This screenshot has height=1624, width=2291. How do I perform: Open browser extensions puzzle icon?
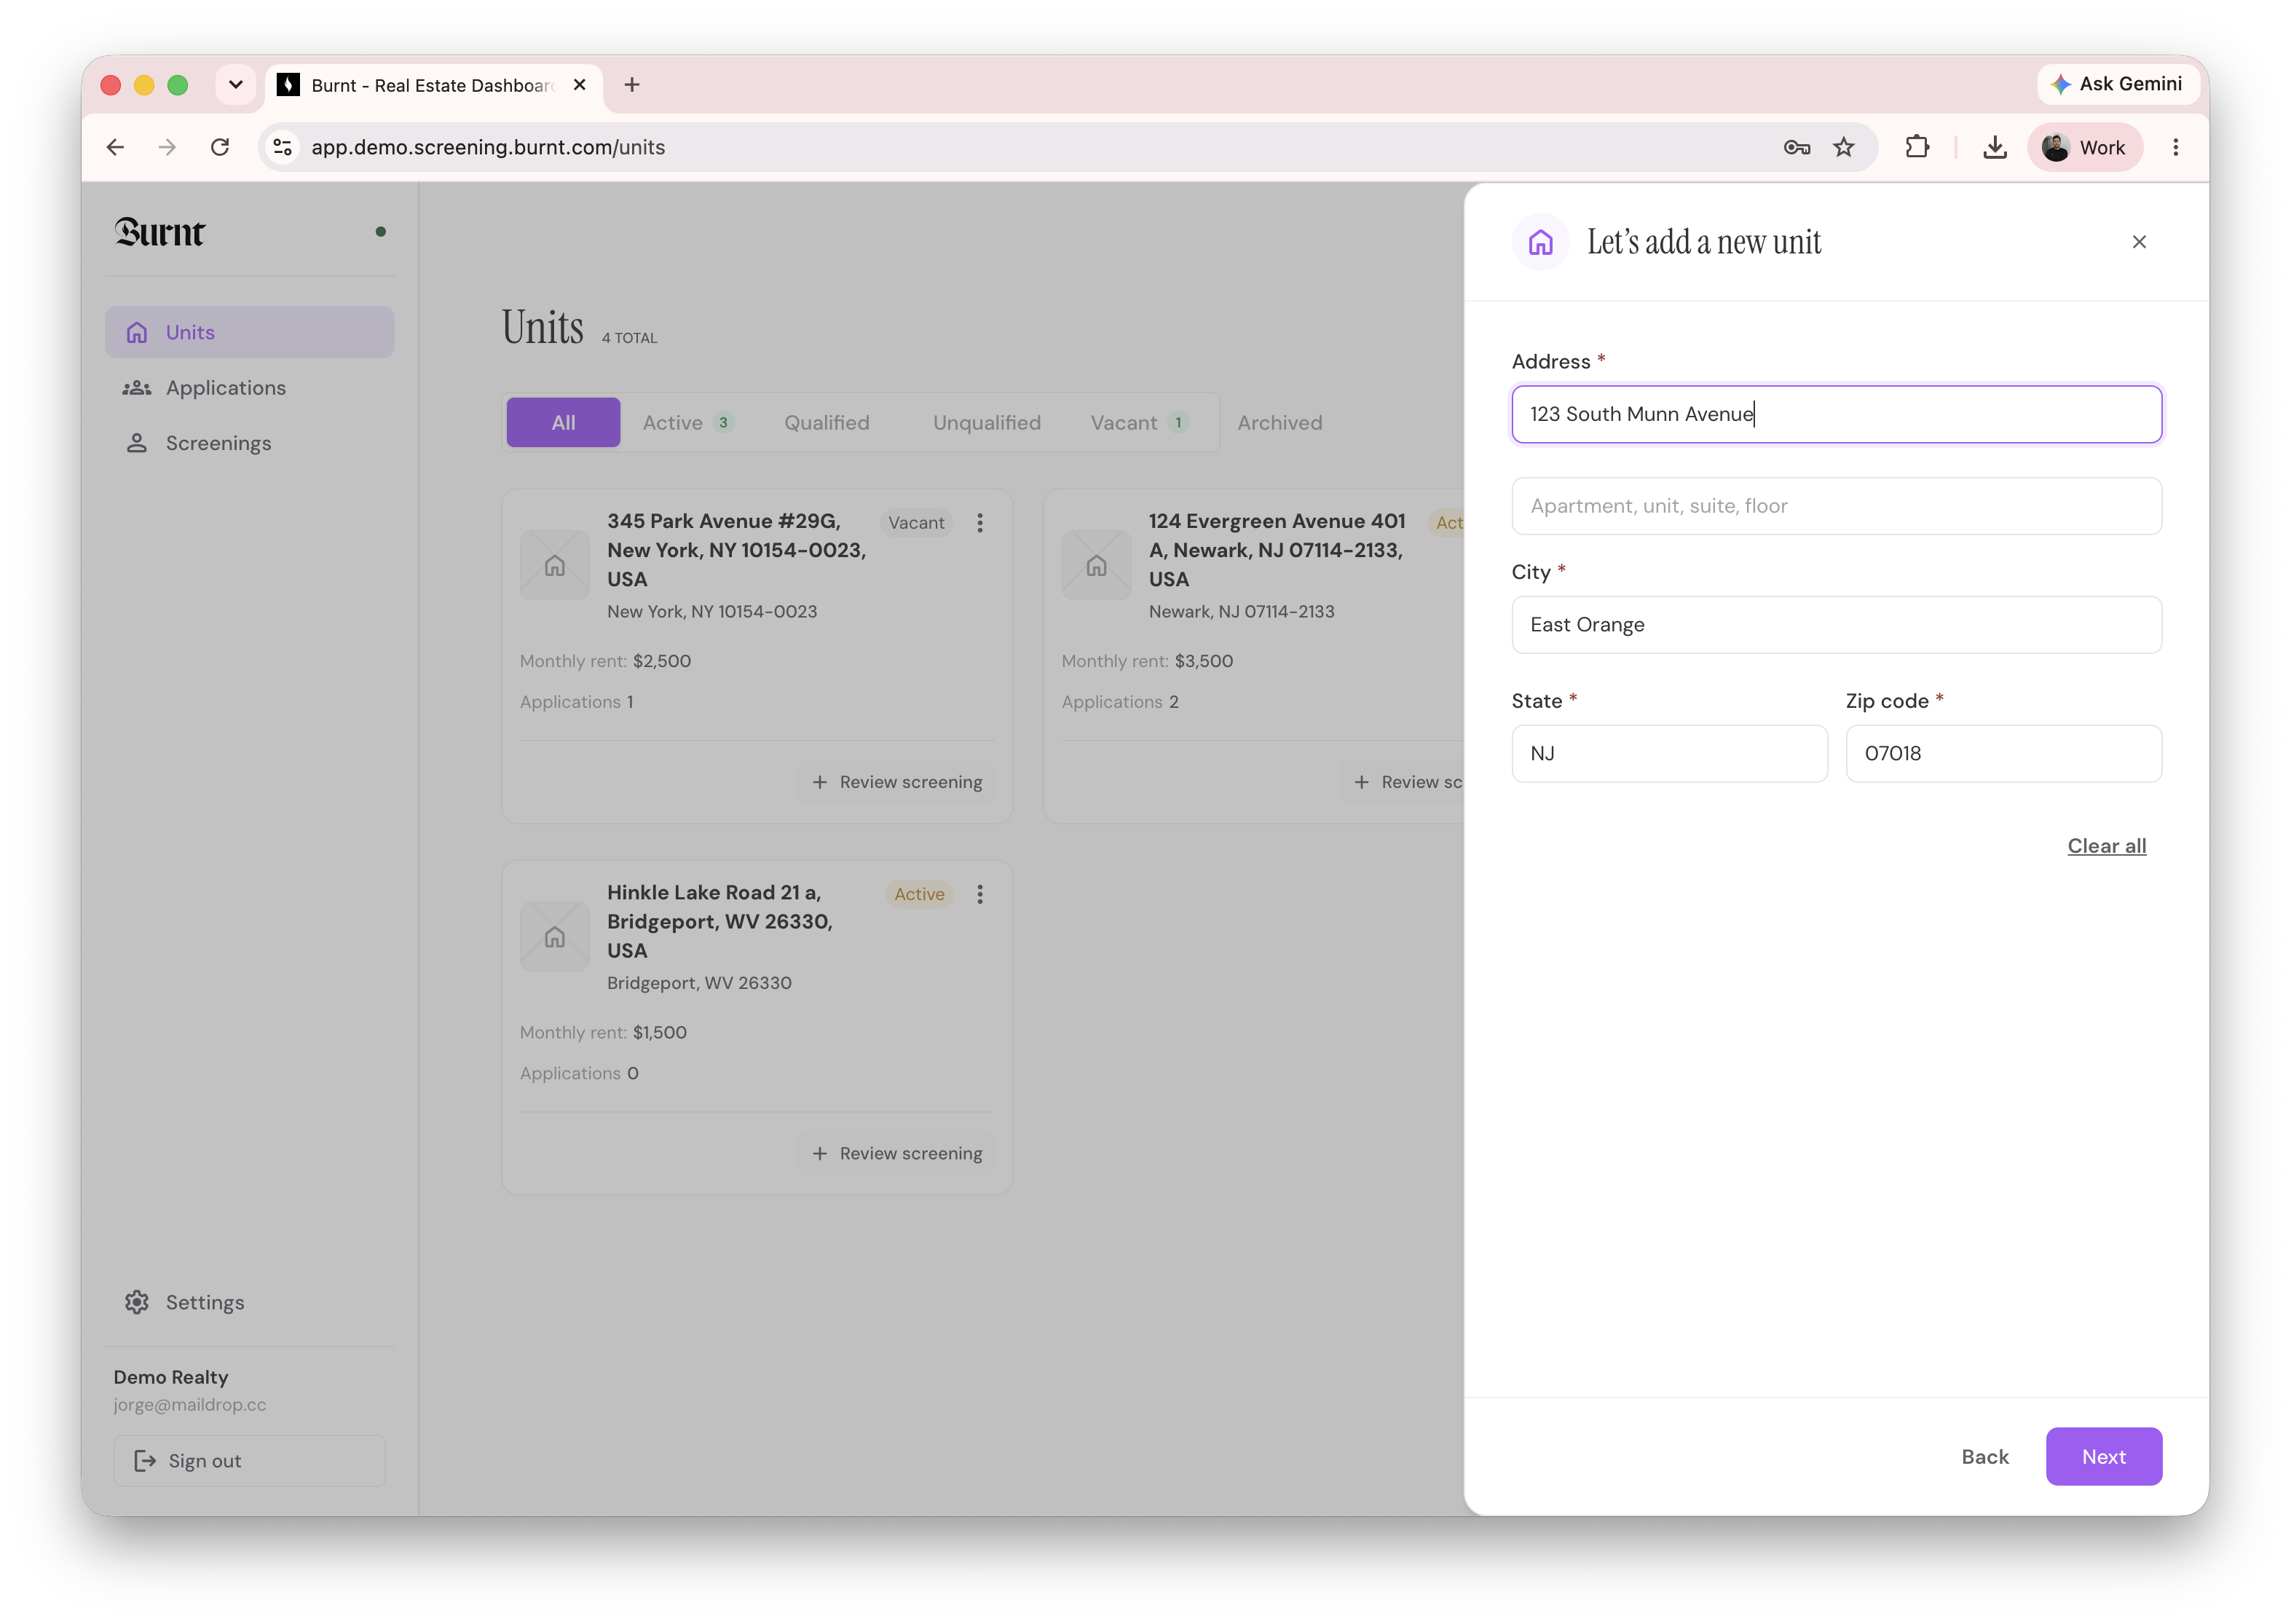click(x=1917, y=147)
